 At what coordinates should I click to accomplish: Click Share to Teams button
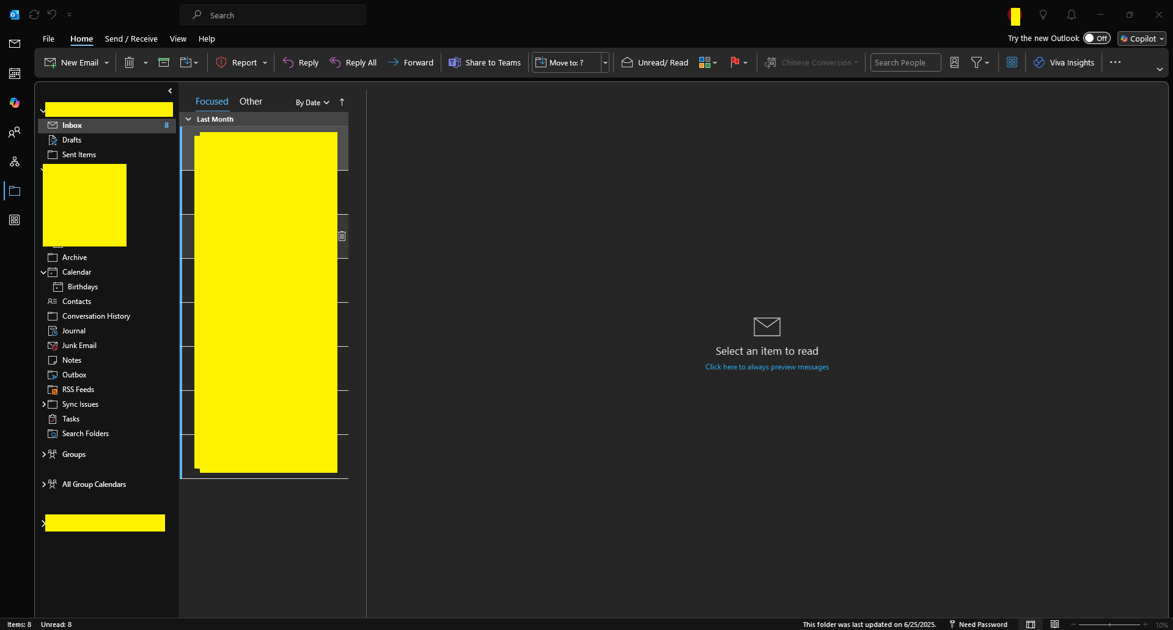pyautogui.click(x=485, y=62)
